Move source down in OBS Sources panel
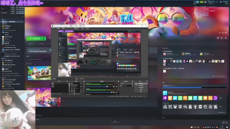230x129 pixels. pyautogui.click(x=80, y=94)
